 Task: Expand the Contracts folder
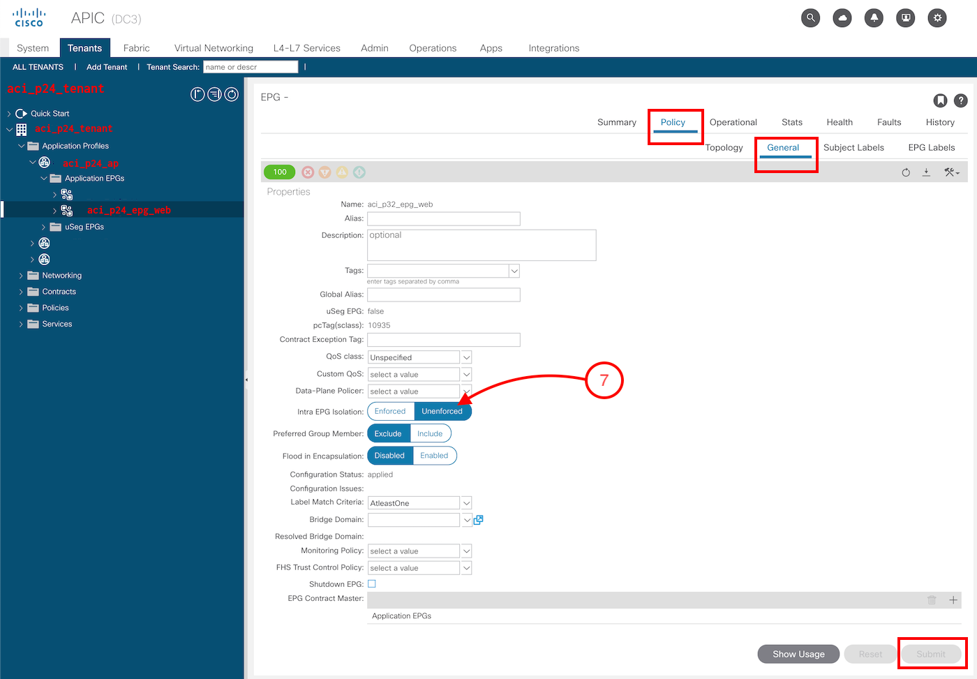click(x=21, y=292)
